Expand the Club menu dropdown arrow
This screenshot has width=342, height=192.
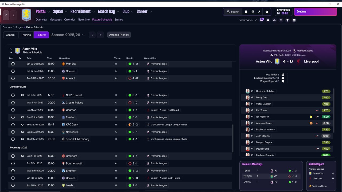132,12
